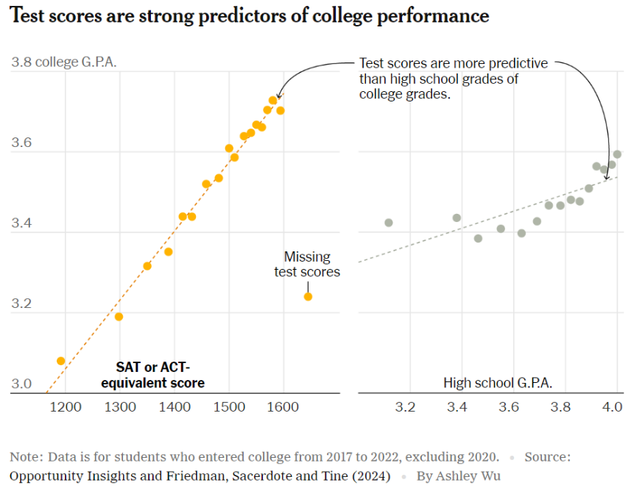Select the 3.2 y-axis tick label

coord(21,303)
